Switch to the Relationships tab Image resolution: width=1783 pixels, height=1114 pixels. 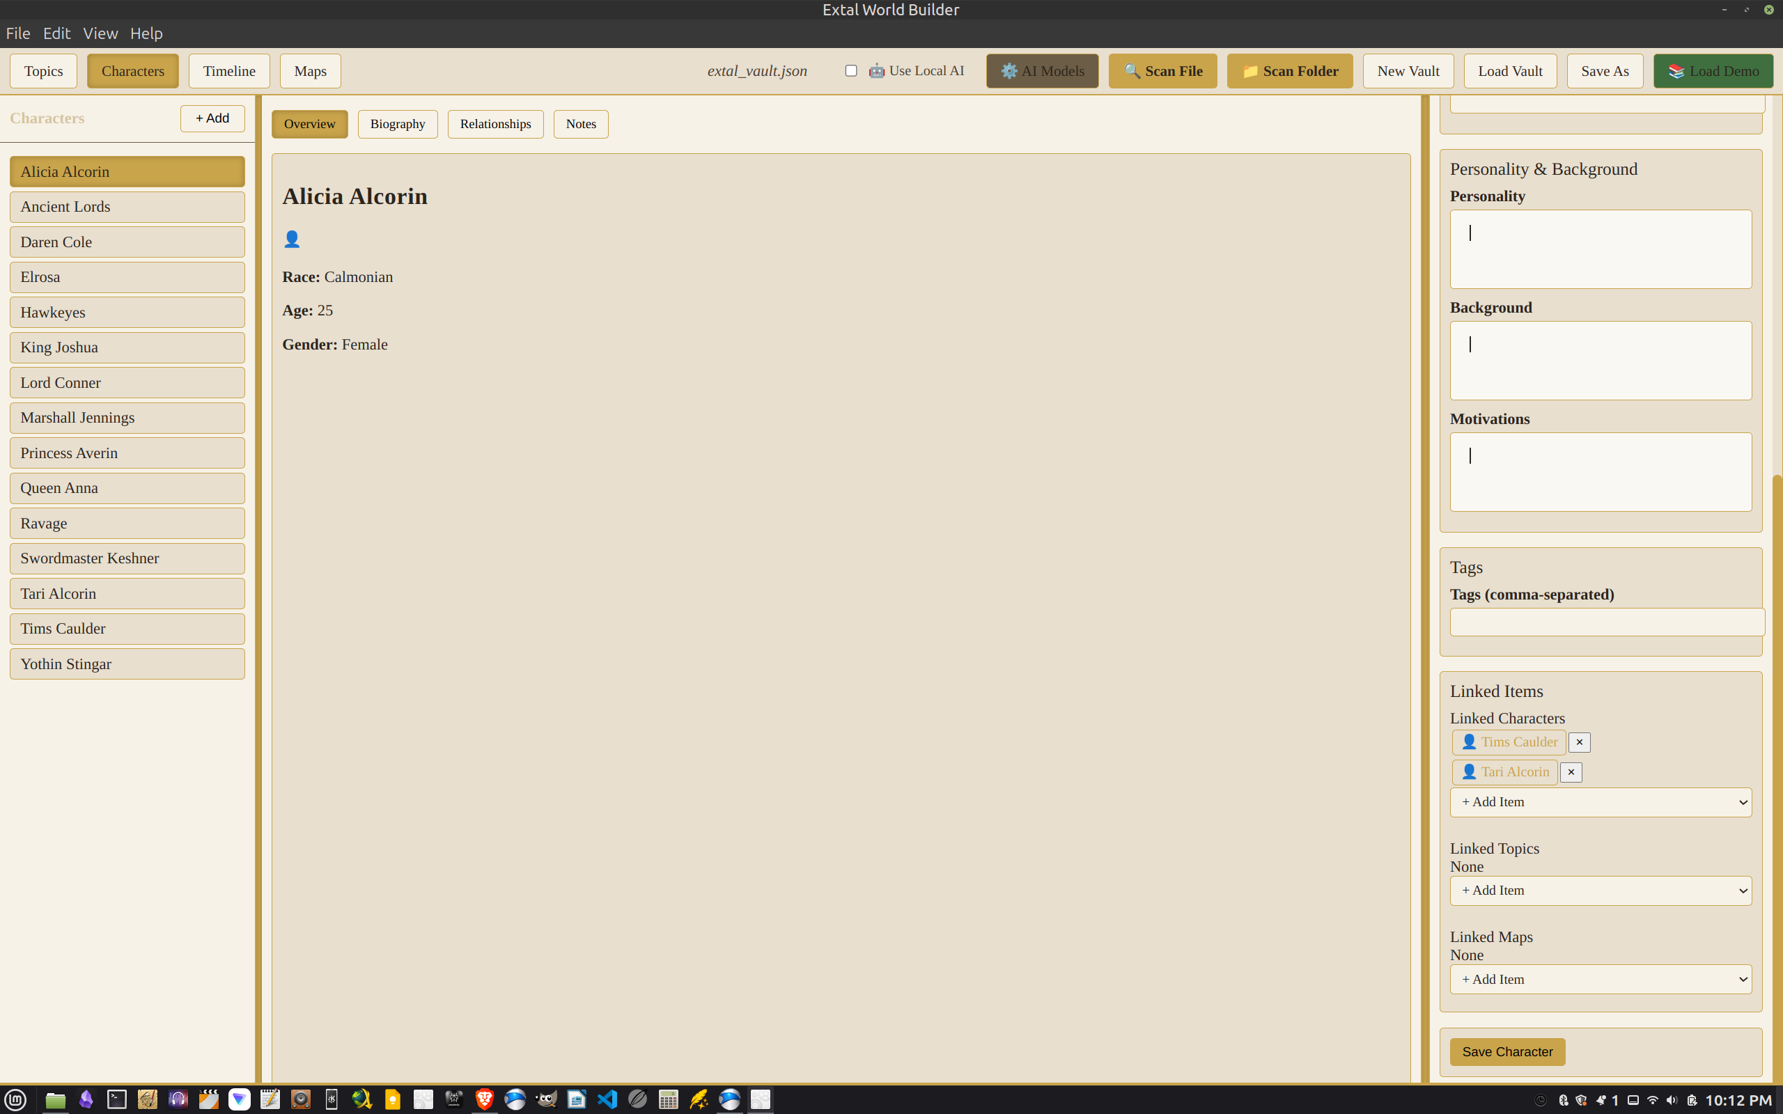tap(495, 124)
